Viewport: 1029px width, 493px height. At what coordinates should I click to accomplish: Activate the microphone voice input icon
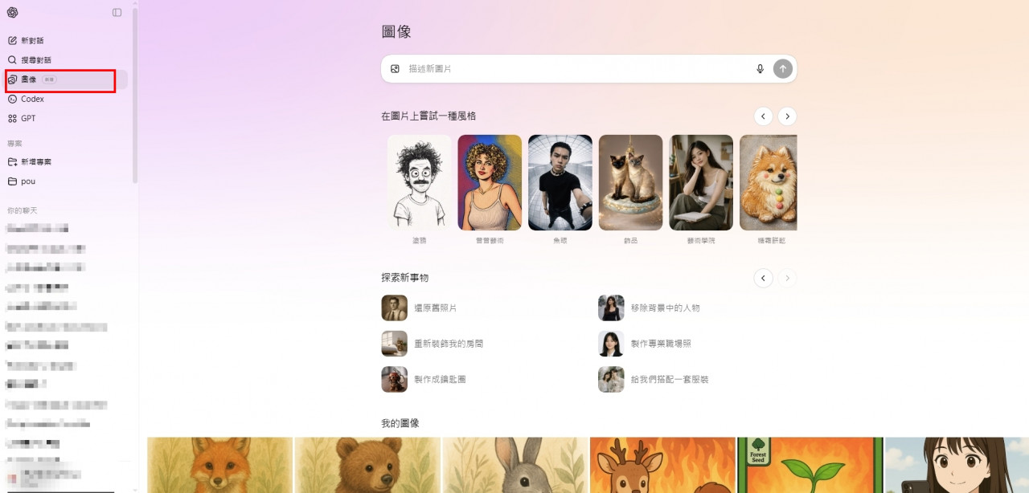(x=760, y=69)
